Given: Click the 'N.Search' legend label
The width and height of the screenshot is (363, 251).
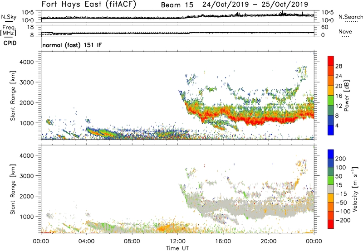Looking at the screenshot, I should tap(350, 17).
